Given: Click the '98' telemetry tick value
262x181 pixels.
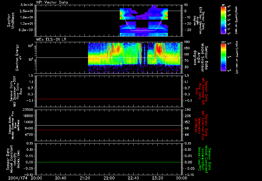Looking at the screenshot, I should point(187,128).
